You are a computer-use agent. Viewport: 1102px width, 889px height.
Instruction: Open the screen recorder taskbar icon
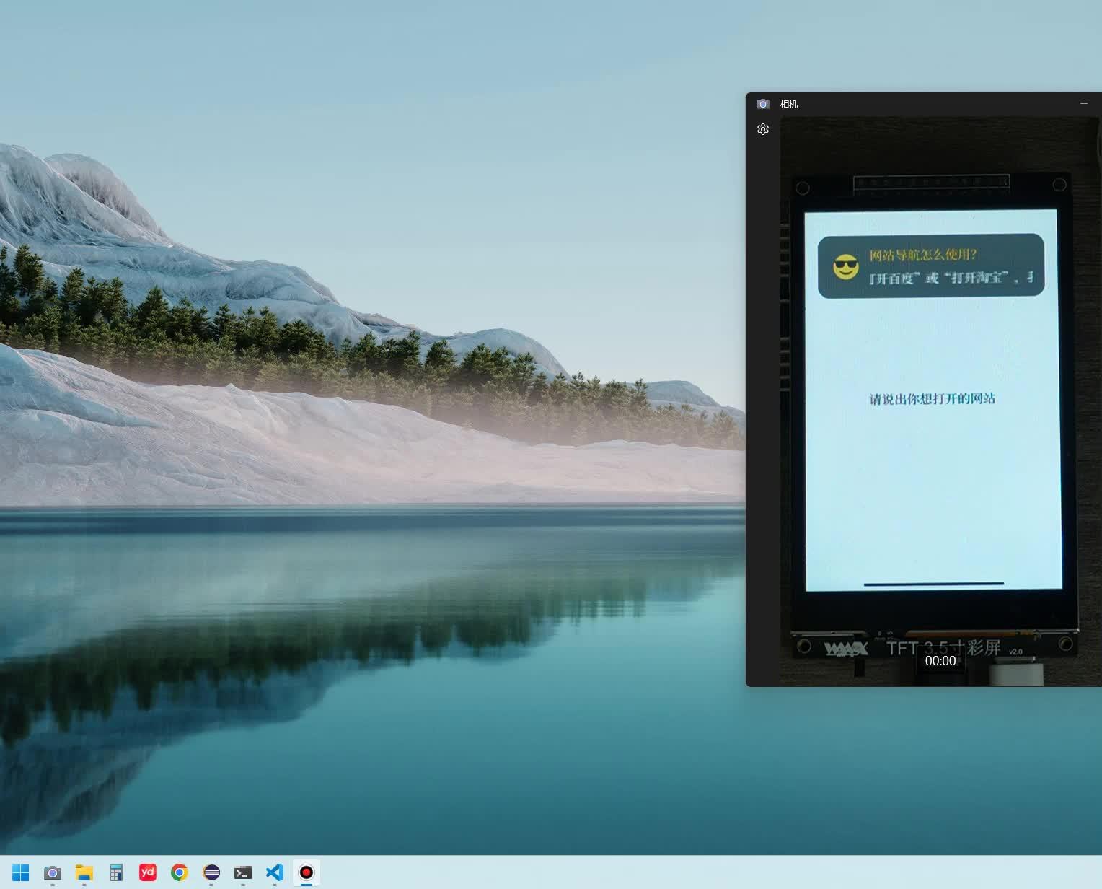(x=307, y=872)
